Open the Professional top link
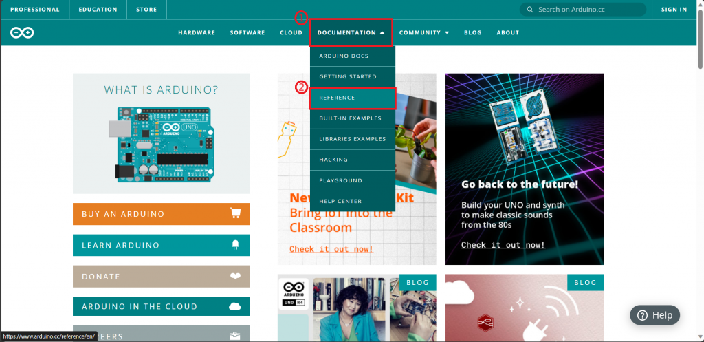 pos(34,10)
